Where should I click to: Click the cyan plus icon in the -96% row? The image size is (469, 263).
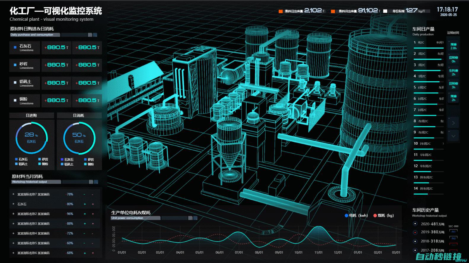(x=85, y=214)
